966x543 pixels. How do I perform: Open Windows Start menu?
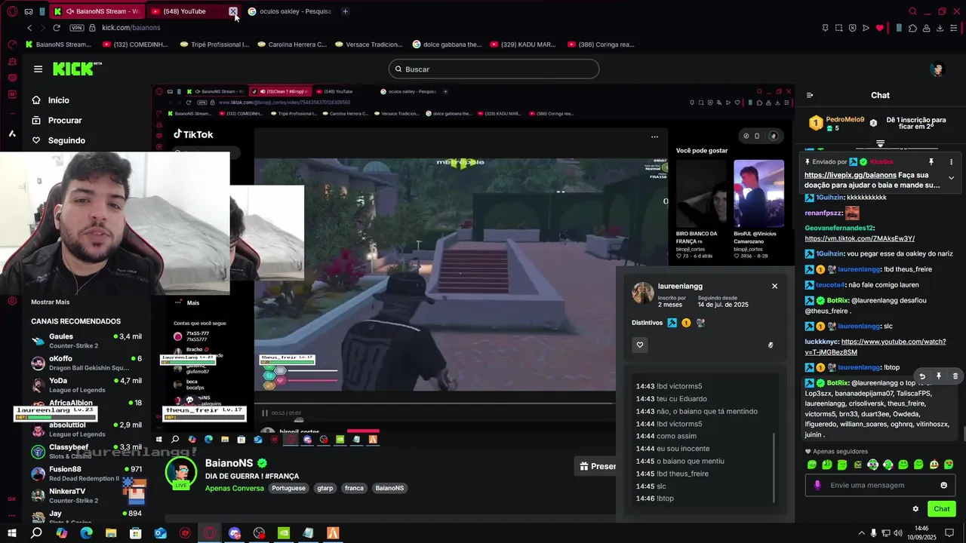click(x=11, y=533)
